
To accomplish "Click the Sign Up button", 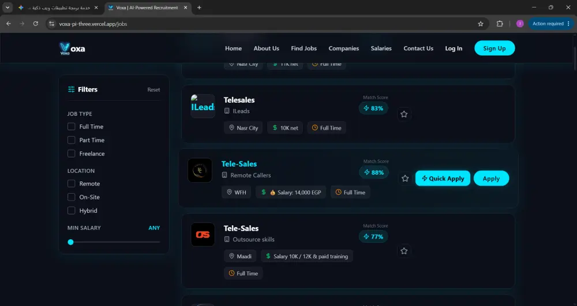I will pyautogui.click(x=494, y=48).
